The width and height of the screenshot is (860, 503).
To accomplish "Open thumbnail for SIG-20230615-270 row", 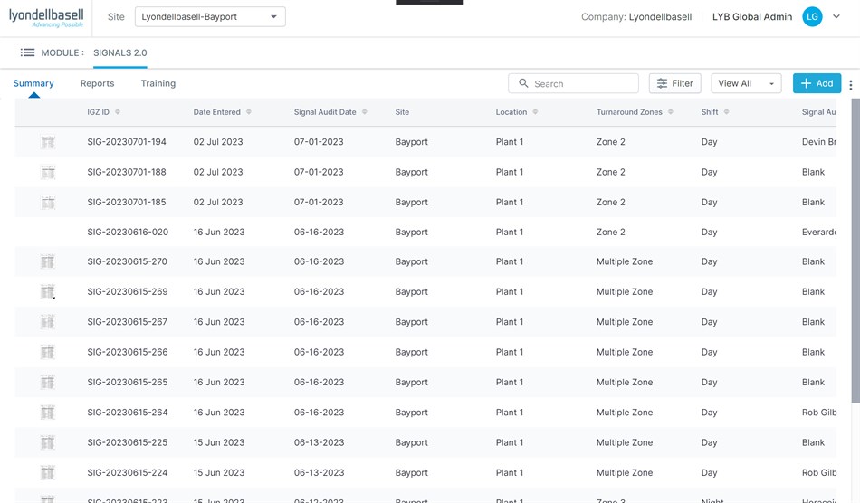I will [48, 262].
